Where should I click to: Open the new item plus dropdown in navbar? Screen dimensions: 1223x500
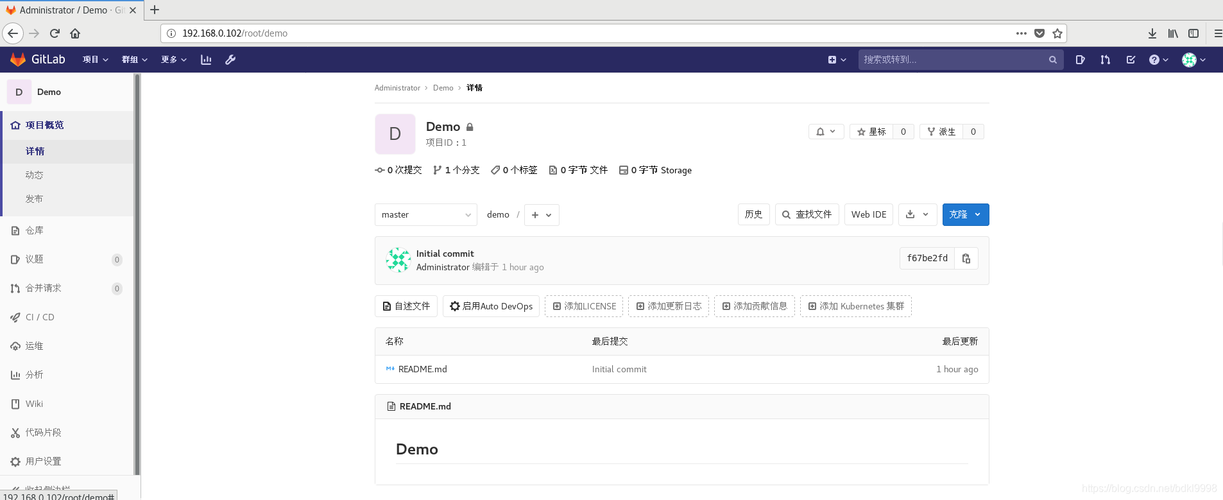pos(837,60)
